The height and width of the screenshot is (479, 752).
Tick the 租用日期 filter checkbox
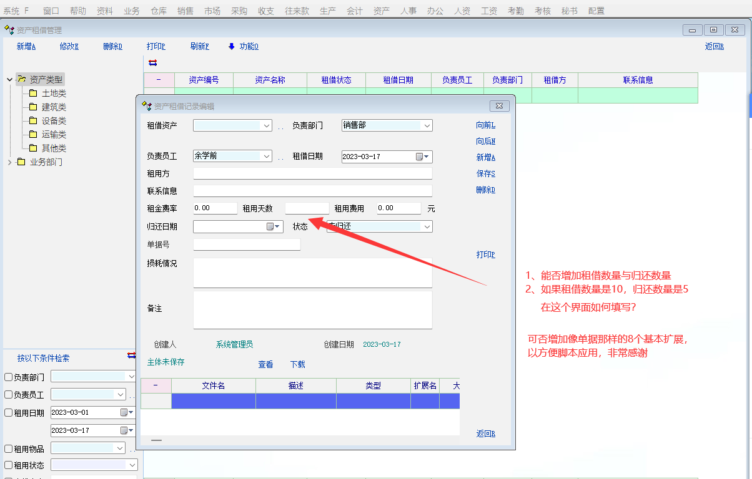pos(9,413)
